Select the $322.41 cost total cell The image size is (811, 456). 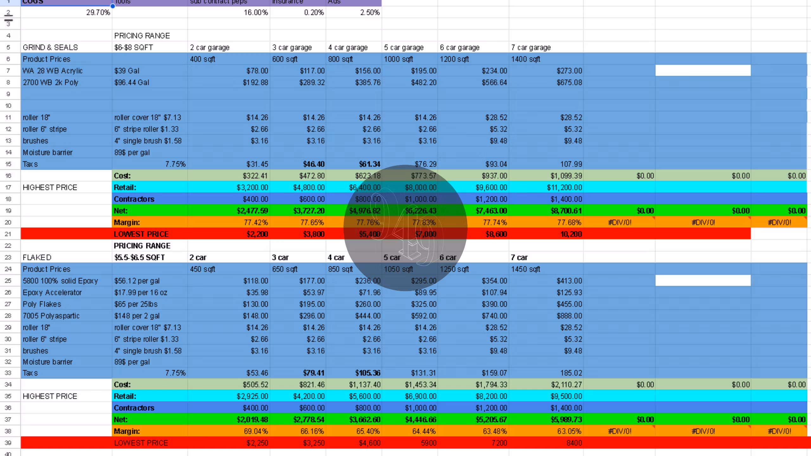coord(229,176)
